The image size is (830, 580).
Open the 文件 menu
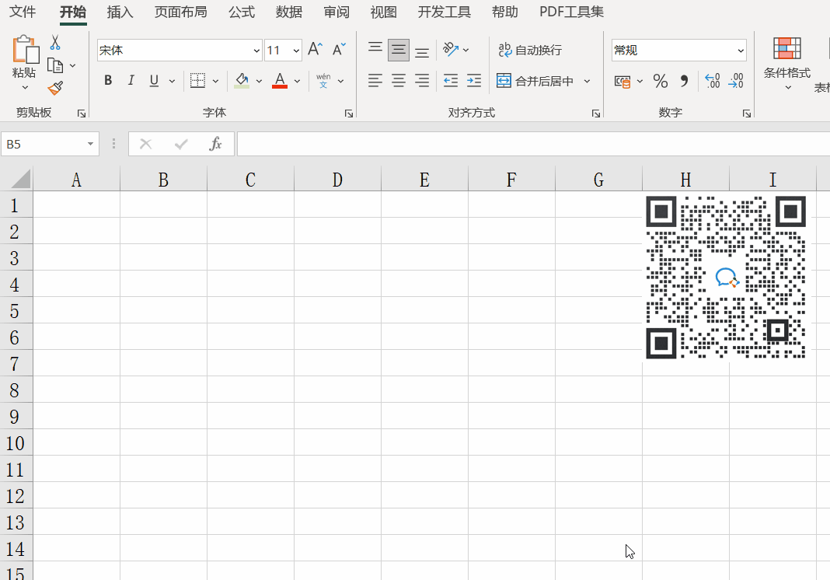[23, 12]
